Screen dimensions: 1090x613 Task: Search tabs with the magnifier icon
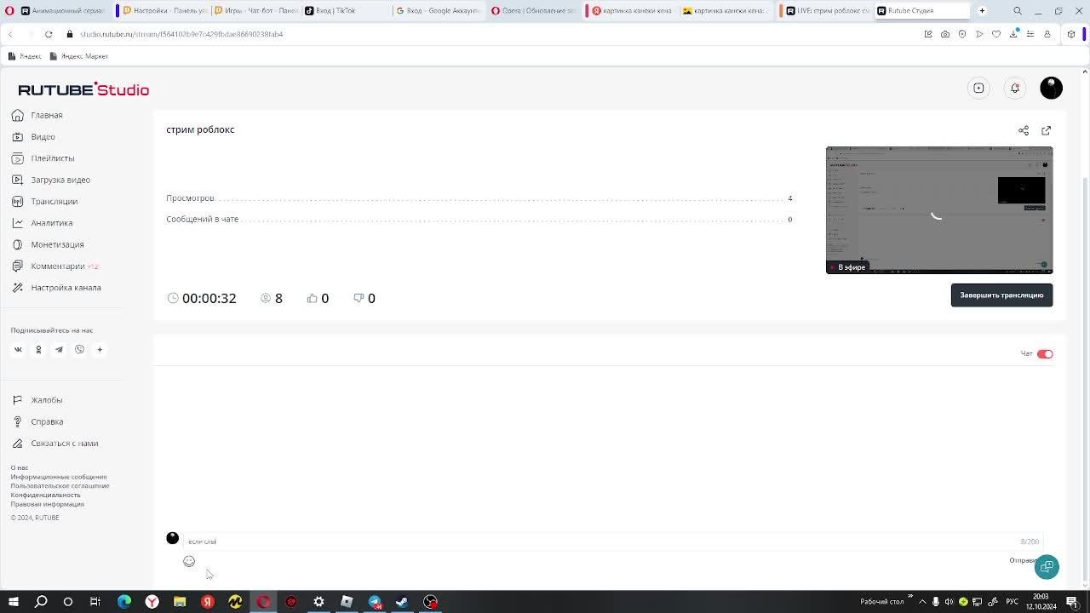coord(1018,11)
